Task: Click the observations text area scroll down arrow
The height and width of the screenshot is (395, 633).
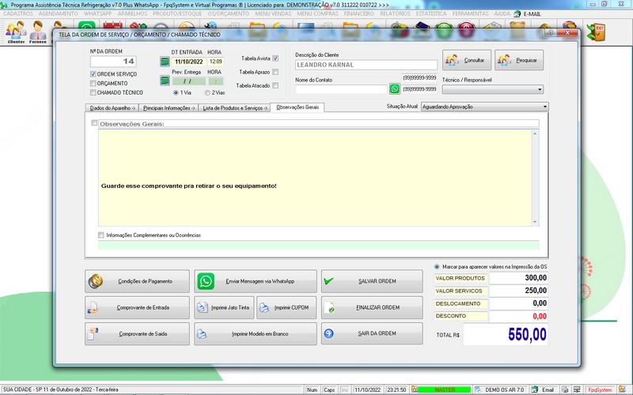Action: point(536,222)
